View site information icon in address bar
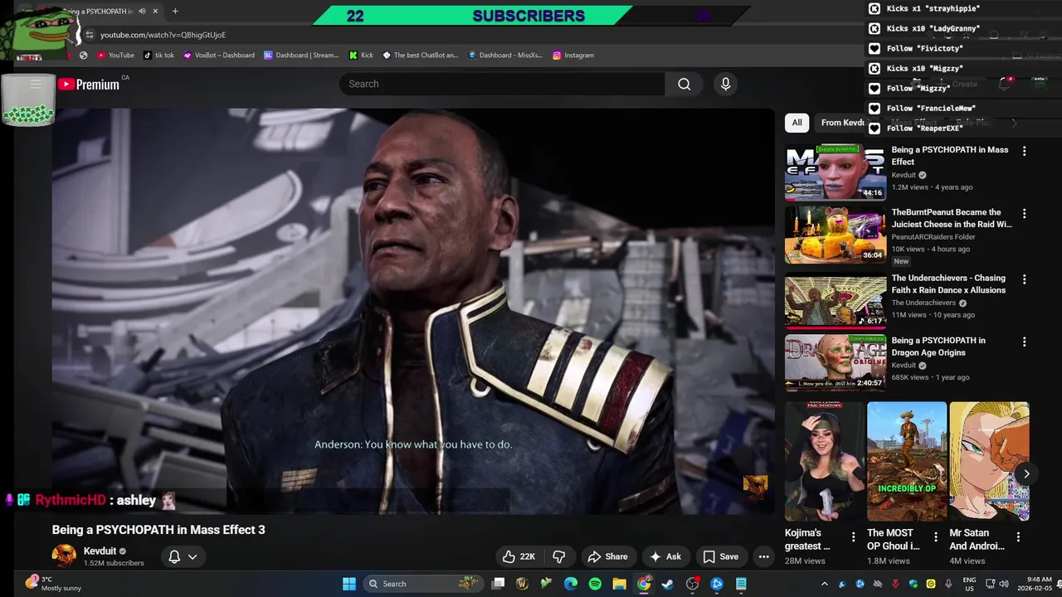1062x597 pixels. click(90, 35)
